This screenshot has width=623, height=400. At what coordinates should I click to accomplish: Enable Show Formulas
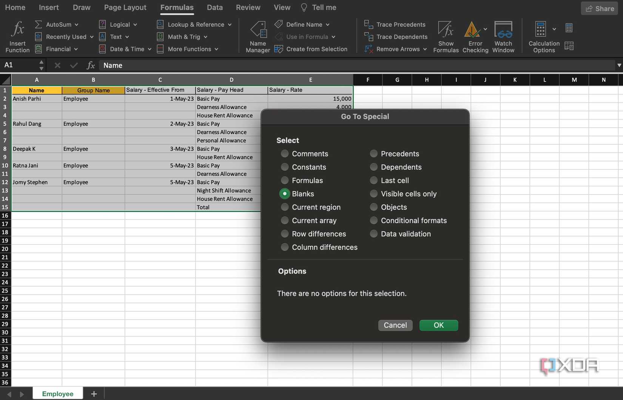click(x=446, y=36)
